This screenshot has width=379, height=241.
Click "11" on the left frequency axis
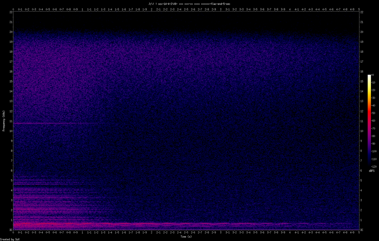[11, 121]
